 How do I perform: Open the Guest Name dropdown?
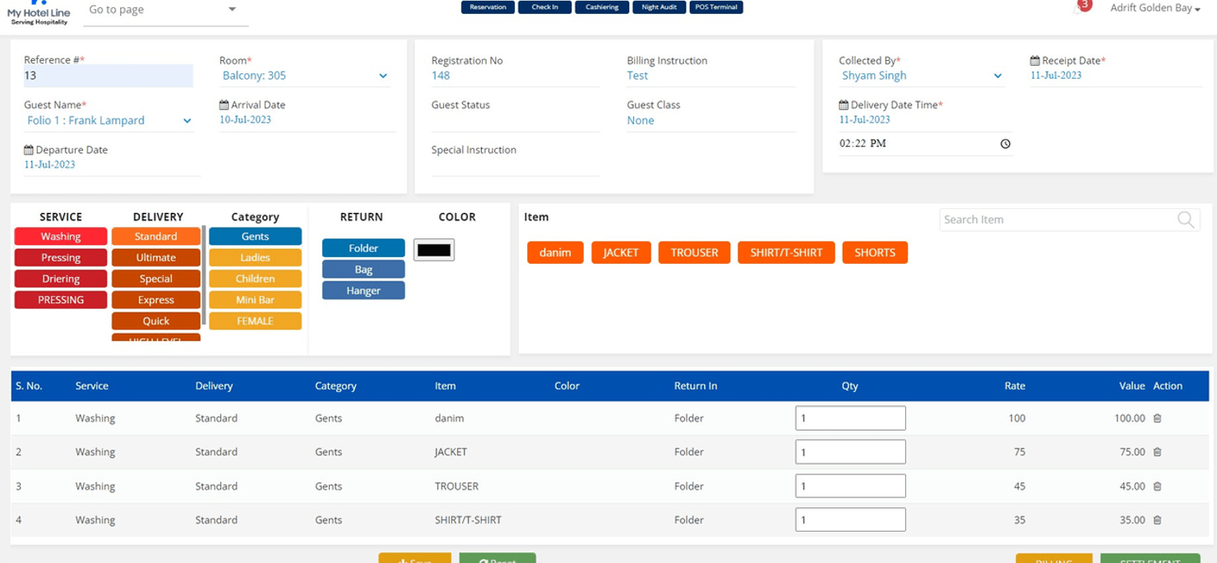187,121
